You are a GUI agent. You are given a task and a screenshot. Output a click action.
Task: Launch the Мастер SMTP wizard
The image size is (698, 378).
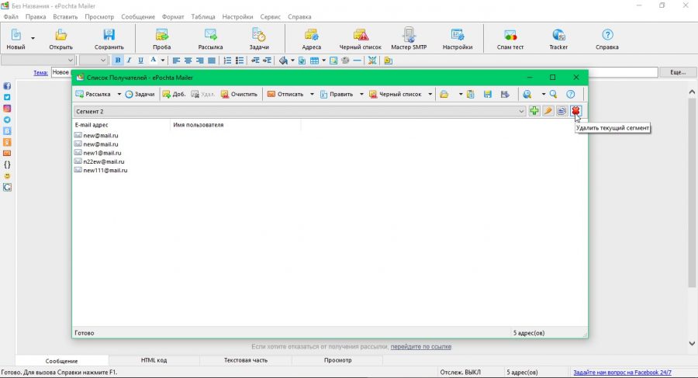coord(409,39)
